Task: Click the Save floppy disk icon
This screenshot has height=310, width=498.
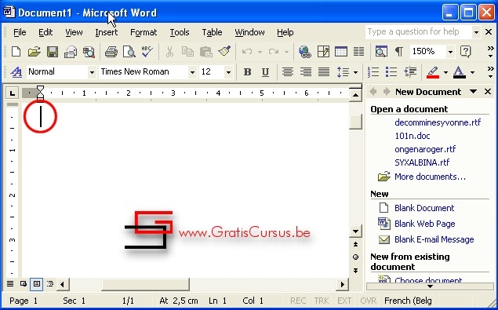Action: coord(53,52)
